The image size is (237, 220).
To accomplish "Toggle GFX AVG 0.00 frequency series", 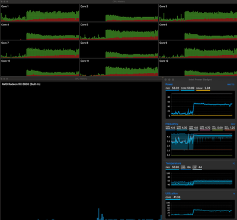I will pos(217,127).
